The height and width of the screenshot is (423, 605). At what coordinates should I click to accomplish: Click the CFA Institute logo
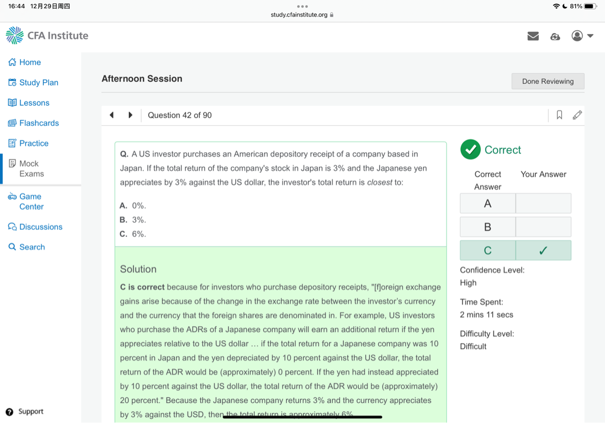pos(47,35)
